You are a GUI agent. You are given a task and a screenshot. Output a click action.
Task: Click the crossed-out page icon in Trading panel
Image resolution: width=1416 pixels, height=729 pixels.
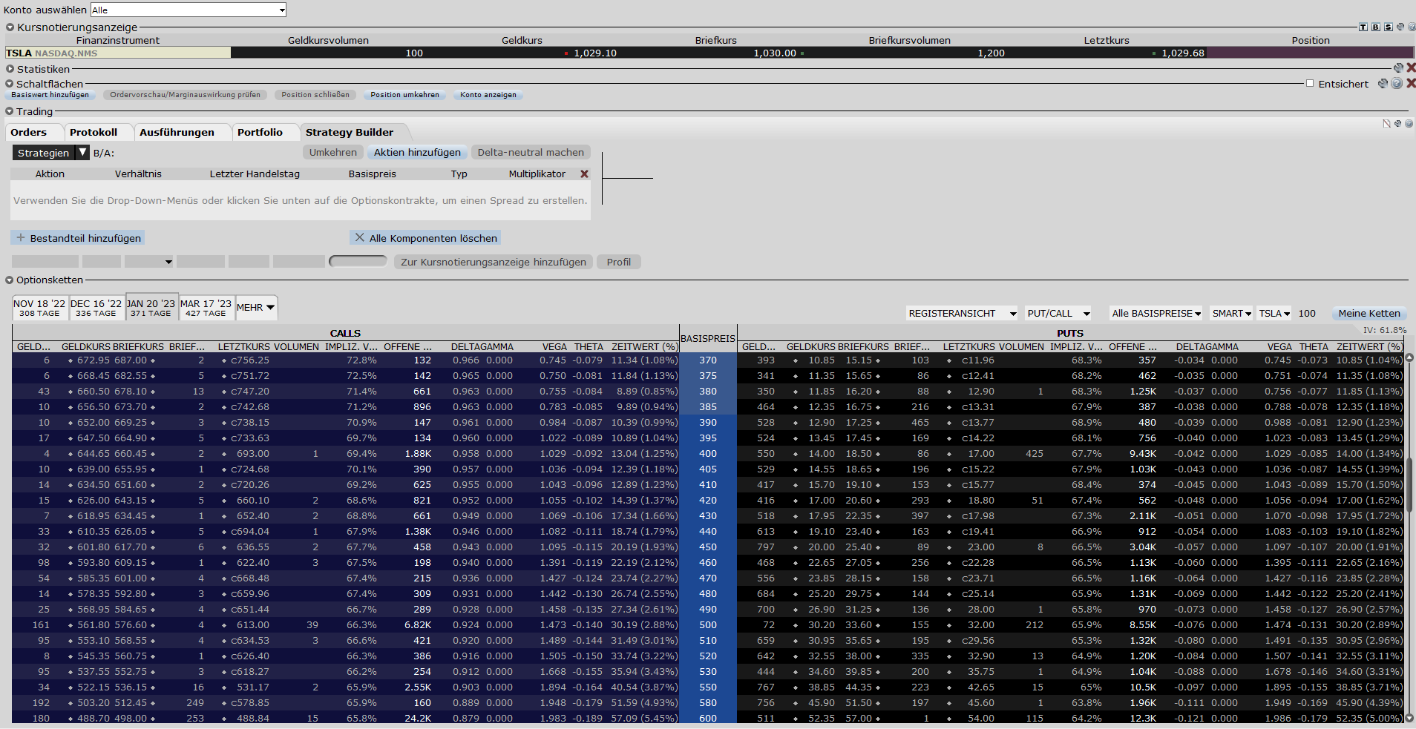point(1386,123)
